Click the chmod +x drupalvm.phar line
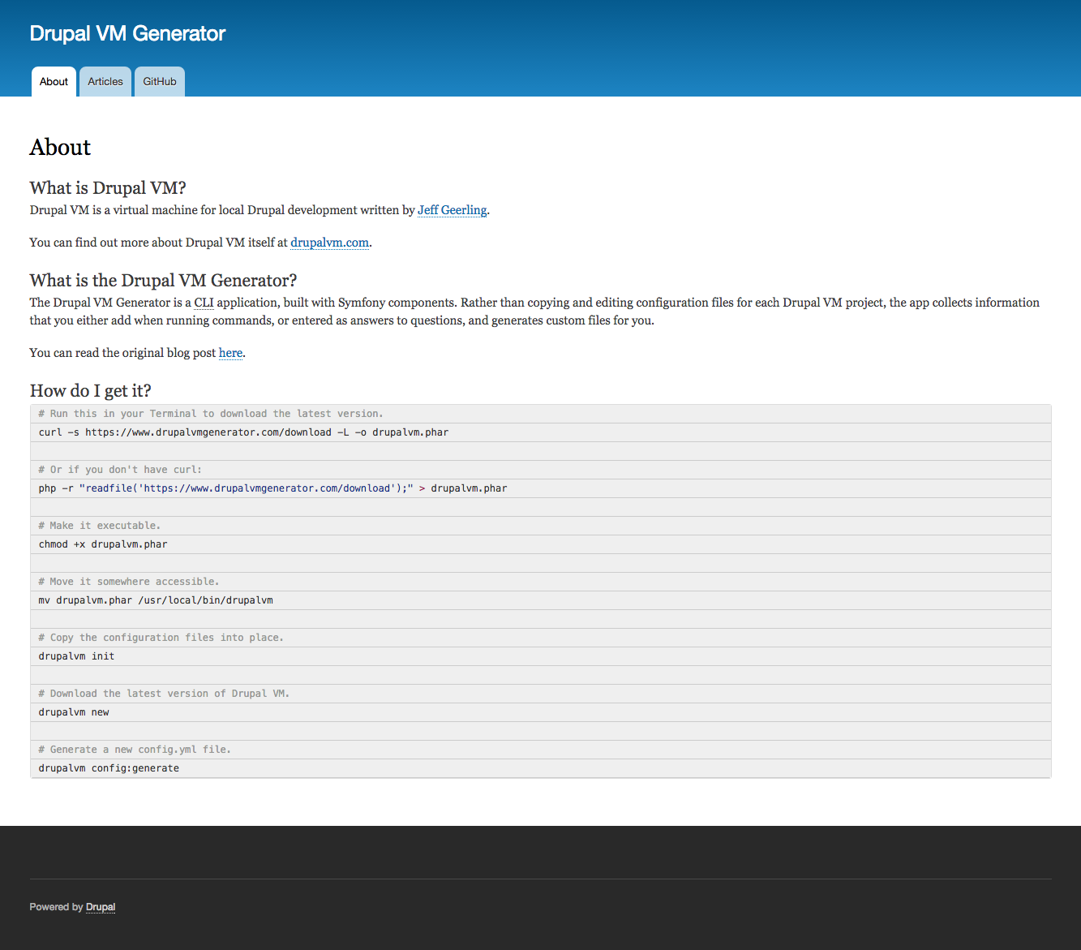 [103, 544]
